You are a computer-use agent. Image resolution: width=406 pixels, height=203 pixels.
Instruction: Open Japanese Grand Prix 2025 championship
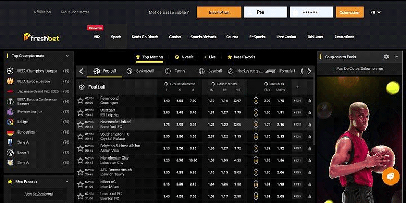[x=38, y=91]
